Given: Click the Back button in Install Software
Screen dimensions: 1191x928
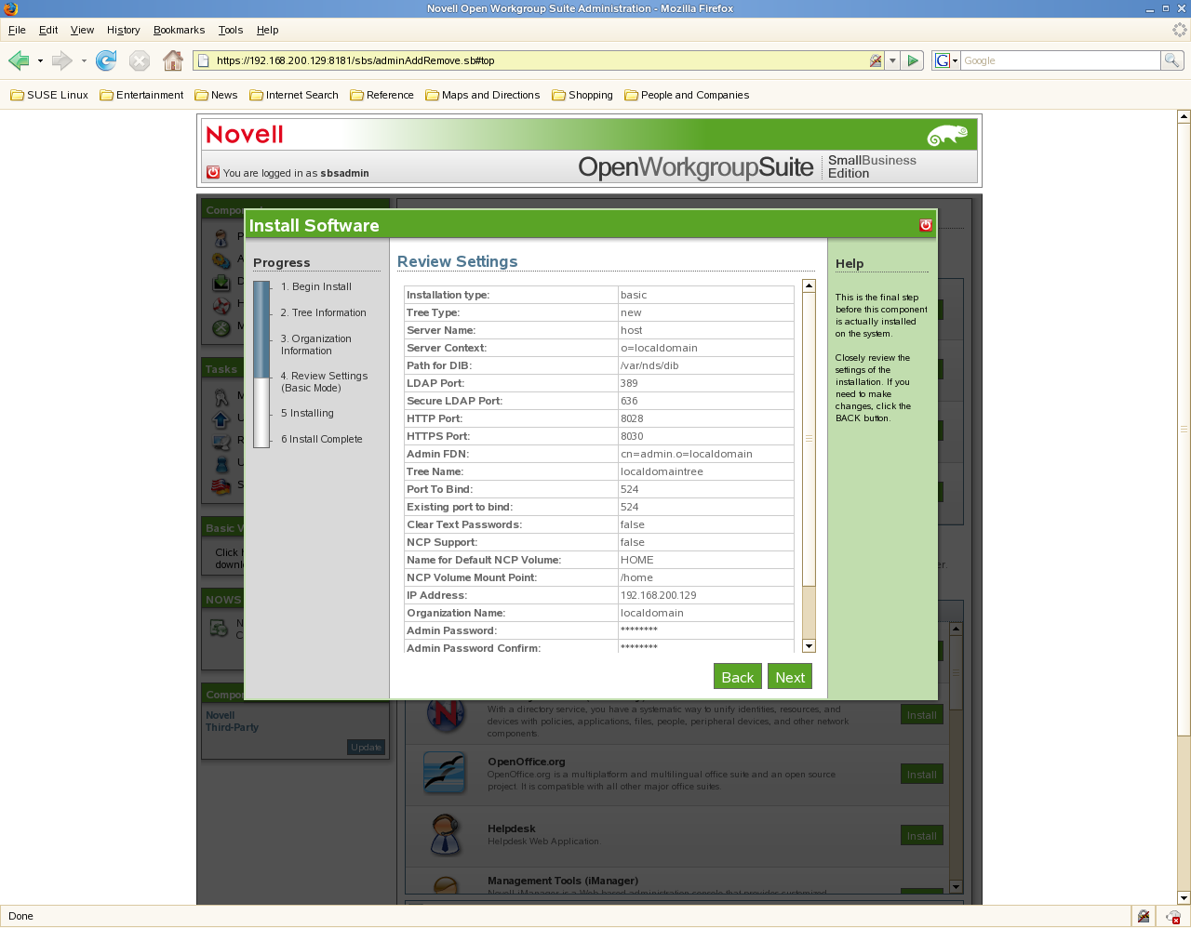Looking at the screenshot, I should [738, 677].
